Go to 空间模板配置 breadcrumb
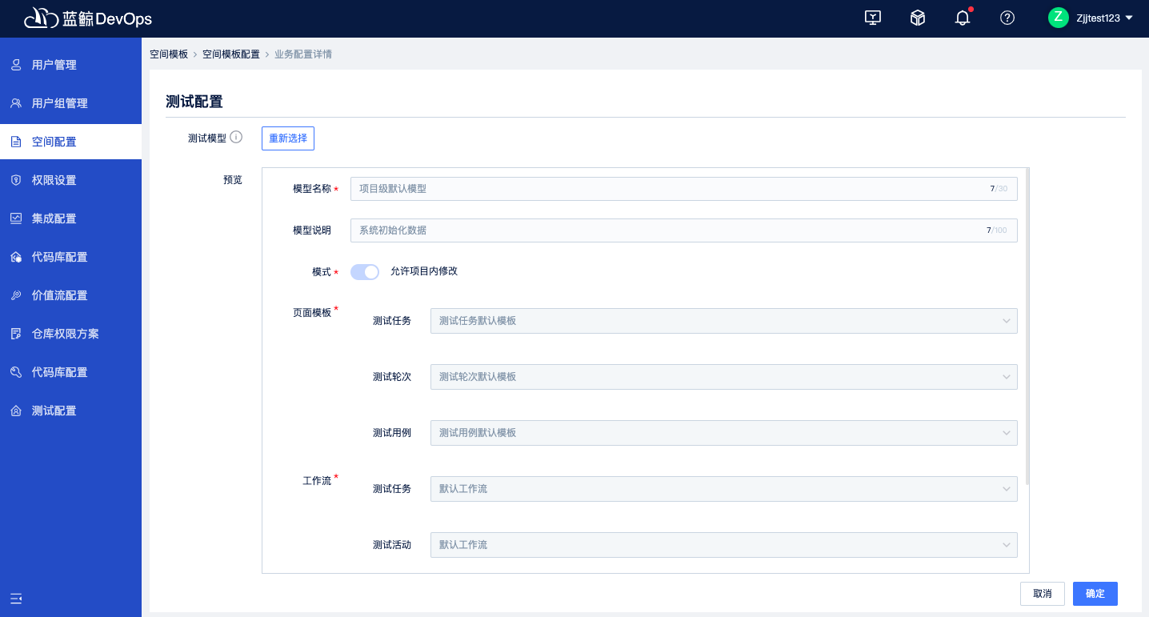 (x=231, y=54)
